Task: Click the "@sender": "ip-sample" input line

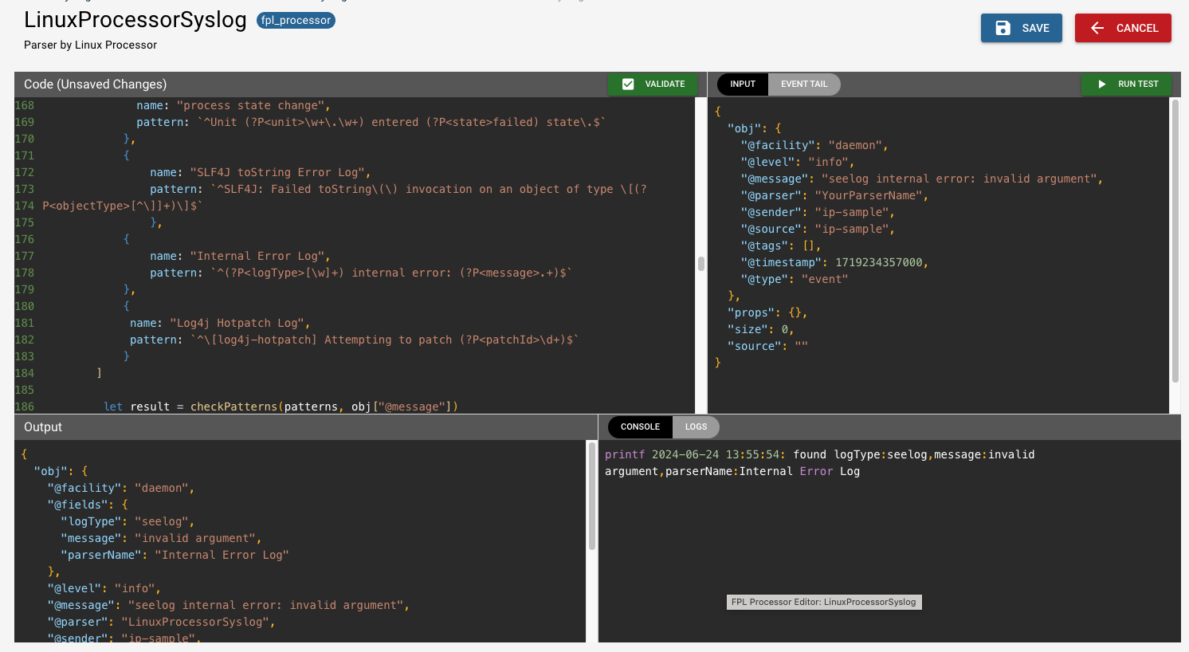Action: [x=818, y=212]
